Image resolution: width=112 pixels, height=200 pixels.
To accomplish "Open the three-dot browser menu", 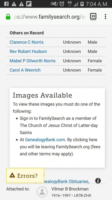I will [105, 17].
